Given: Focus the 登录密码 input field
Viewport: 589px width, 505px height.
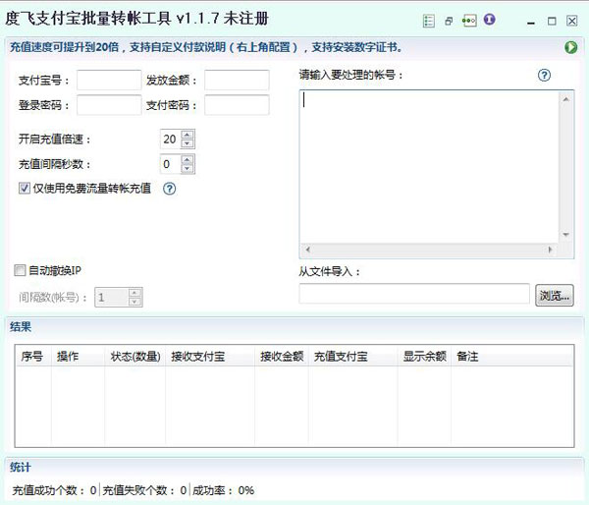Looking at the screenshot, I should (109, 104).
